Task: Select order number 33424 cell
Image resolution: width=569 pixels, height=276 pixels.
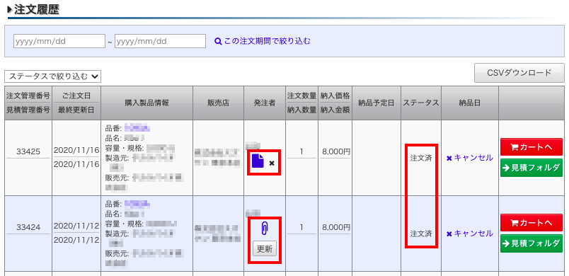Action: tap(28, 227)
